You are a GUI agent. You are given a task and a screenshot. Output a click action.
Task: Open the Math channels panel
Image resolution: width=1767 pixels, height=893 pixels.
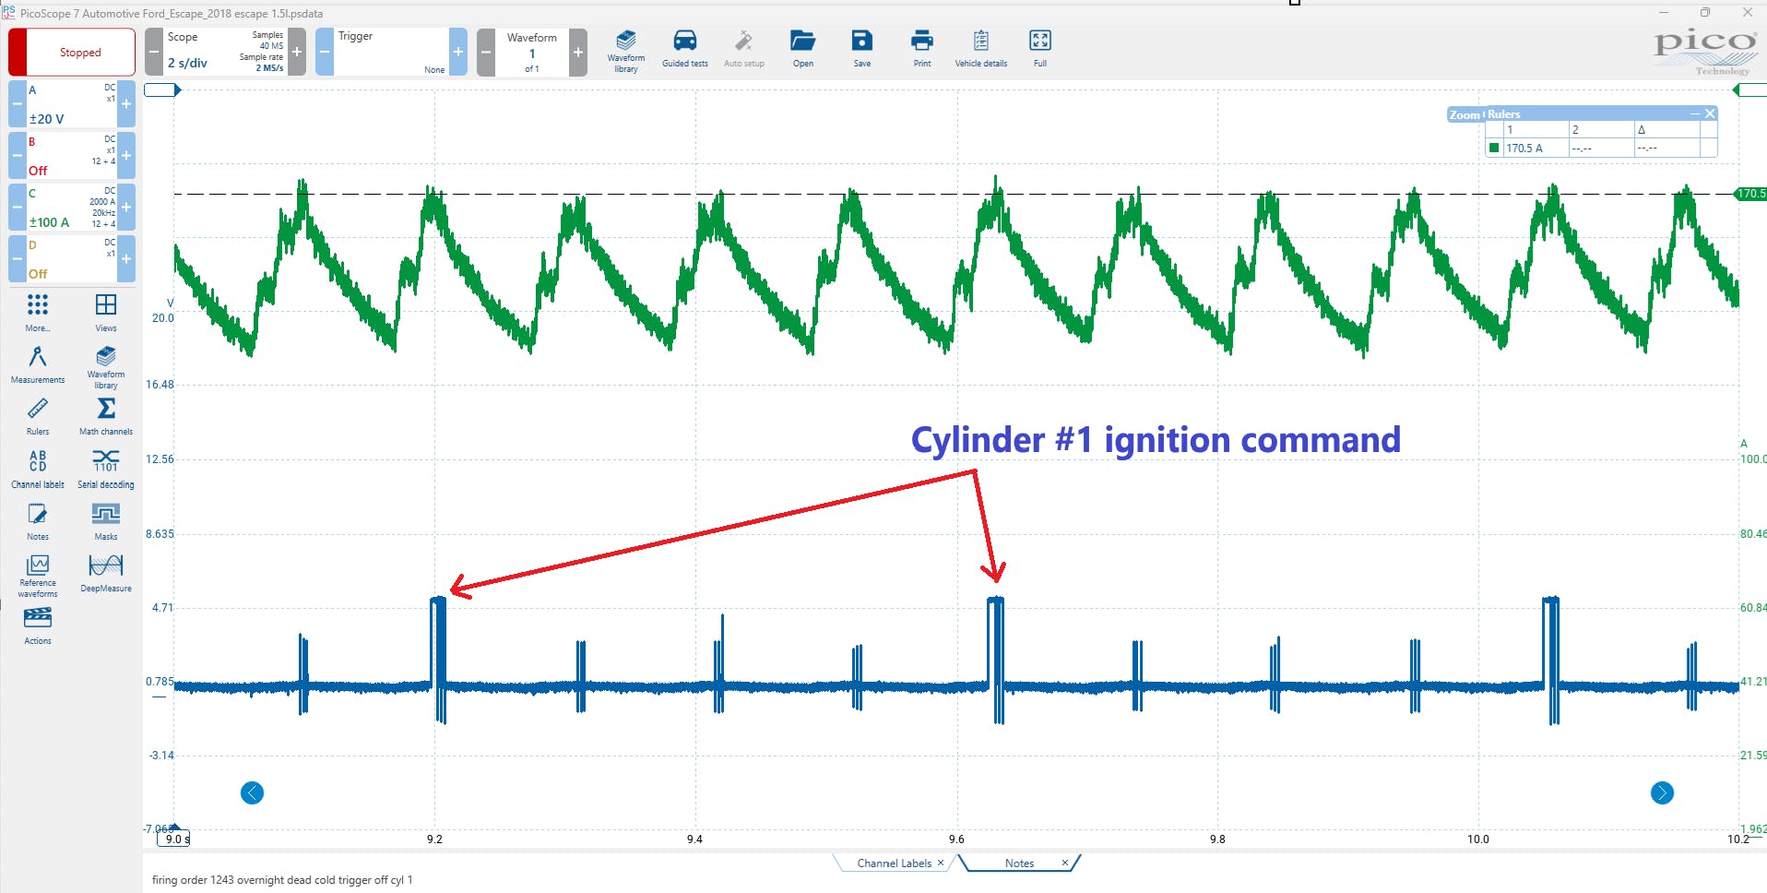coord(105,414)
